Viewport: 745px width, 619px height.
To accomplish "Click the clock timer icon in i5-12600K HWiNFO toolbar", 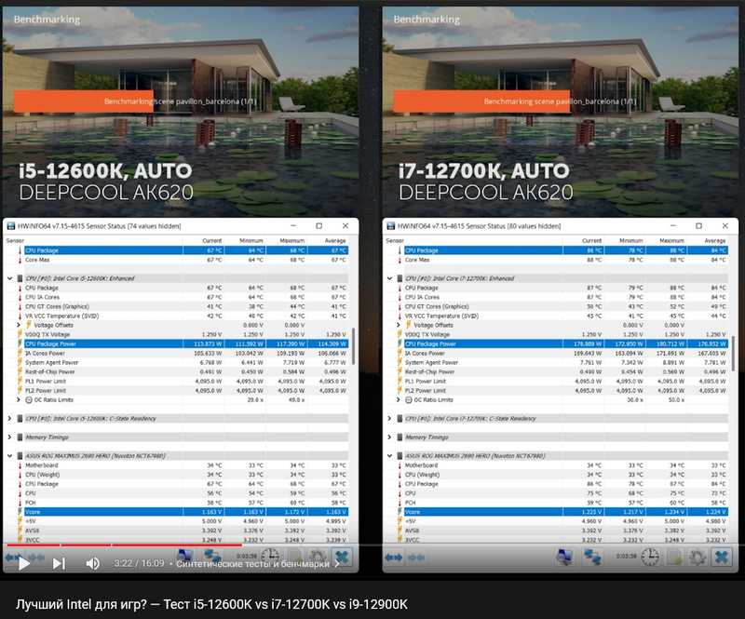I will click(270, 556).
